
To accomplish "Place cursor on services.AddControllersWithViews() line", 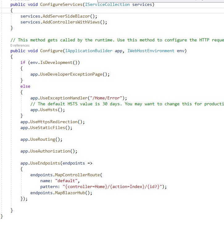I will (x=64, y=22).
